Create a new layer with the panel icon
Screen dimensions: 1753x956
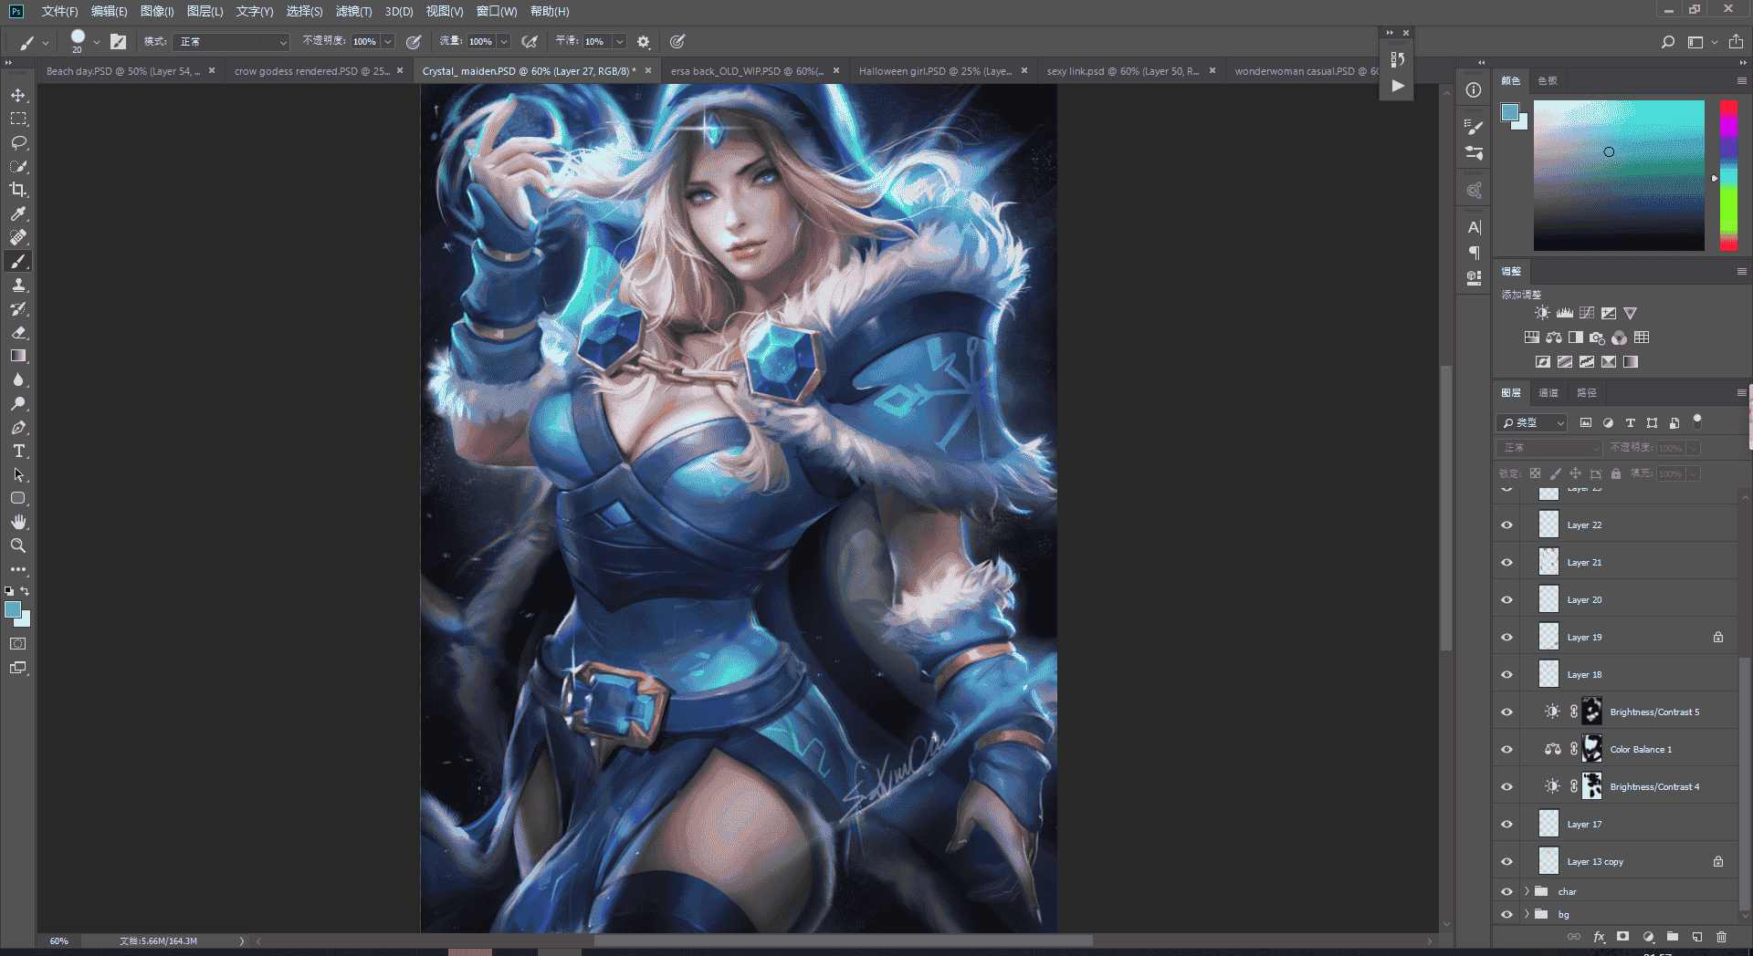coord(1696,936)
